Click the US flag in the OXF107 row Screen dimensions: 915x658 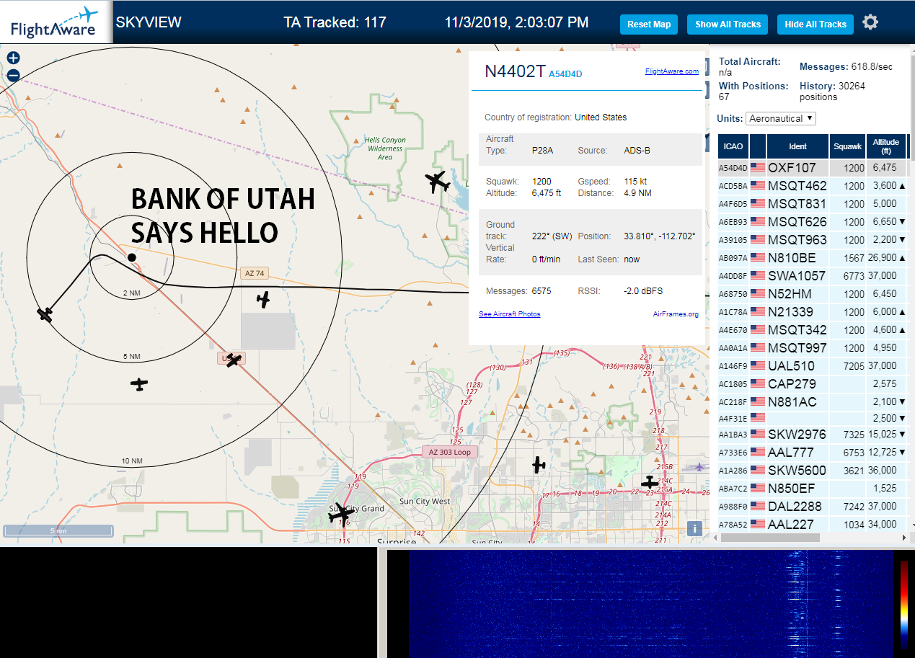(x=757, y=167)
